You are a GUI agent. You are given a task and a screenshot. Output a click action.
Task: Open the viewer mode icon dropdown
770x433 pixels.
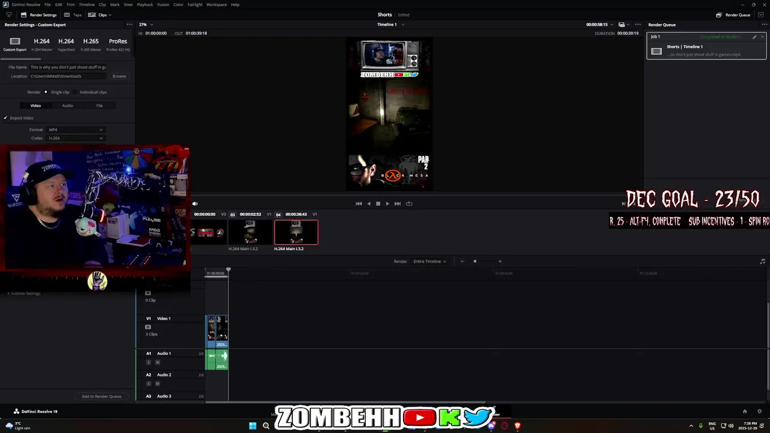pyautogui.click(x=624, y=25)
